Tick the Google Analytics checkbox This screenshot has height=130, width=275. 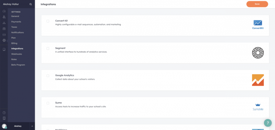(x=48, y=76)
